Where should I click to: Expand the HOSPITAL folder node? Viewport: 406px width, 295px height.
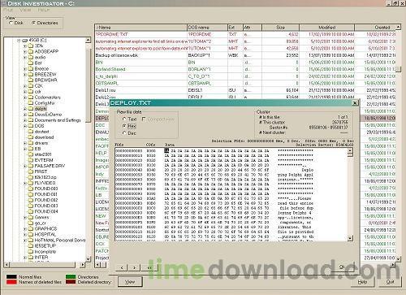click(25, 234)
